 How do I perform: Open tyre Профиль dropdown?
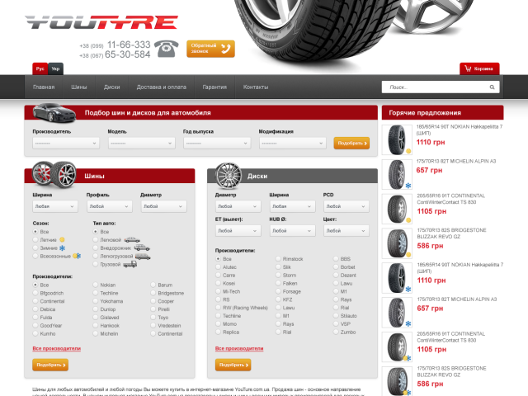coord(110,206)
